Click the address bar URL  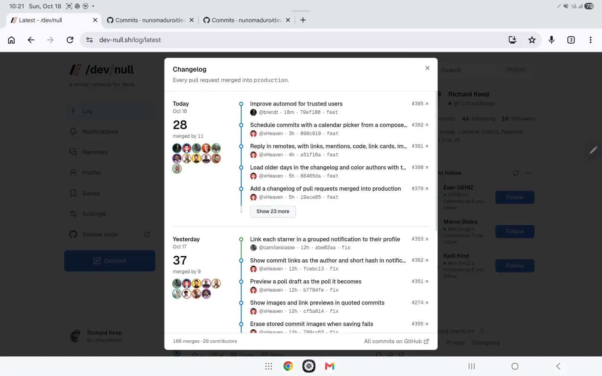click(x=130, y=40)
